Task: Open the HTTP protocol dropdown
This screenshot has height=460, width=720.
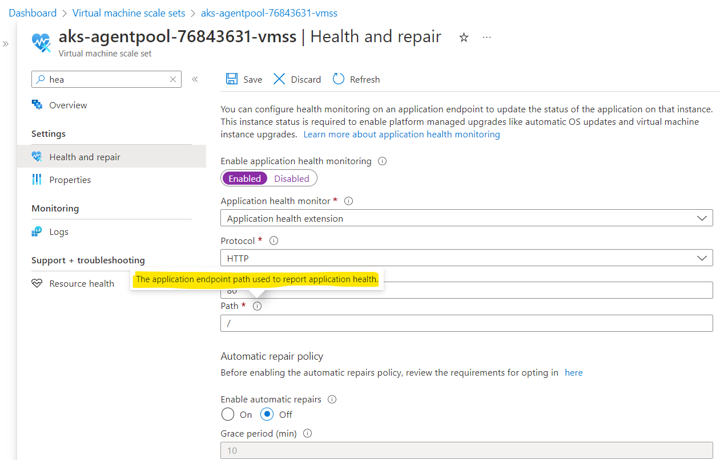Action: click(x=466, y=258)
